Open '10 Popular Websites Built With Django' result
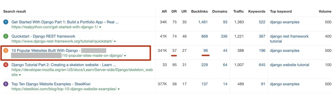335x102 pixels. (x=46, y=50)
